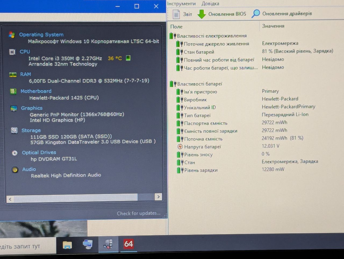
Task: Click the Hewlett-Packard 1425 motherboard text
Action: pyautogui.click(x=64, y=98)
